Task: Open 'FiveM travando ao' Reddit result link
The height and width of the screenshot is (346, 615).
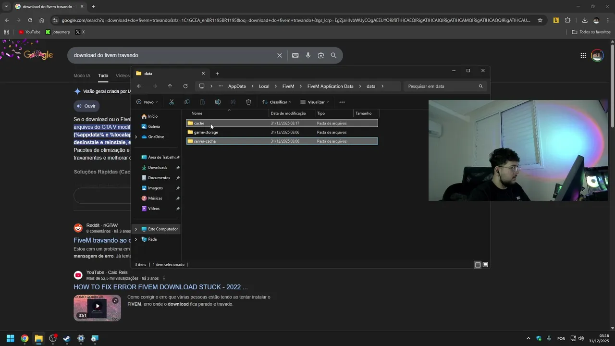Action: (102, 240)
